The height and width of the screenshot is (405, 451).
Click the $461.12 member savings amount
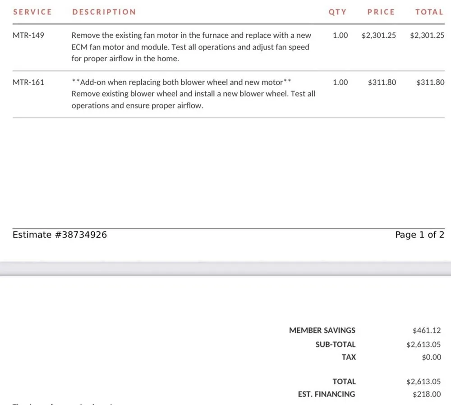coord(427,330)
